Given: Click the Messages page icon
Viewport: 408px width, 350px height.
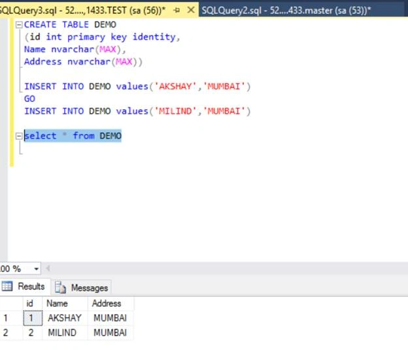Looking at the screenshot, I should (60, 287).
